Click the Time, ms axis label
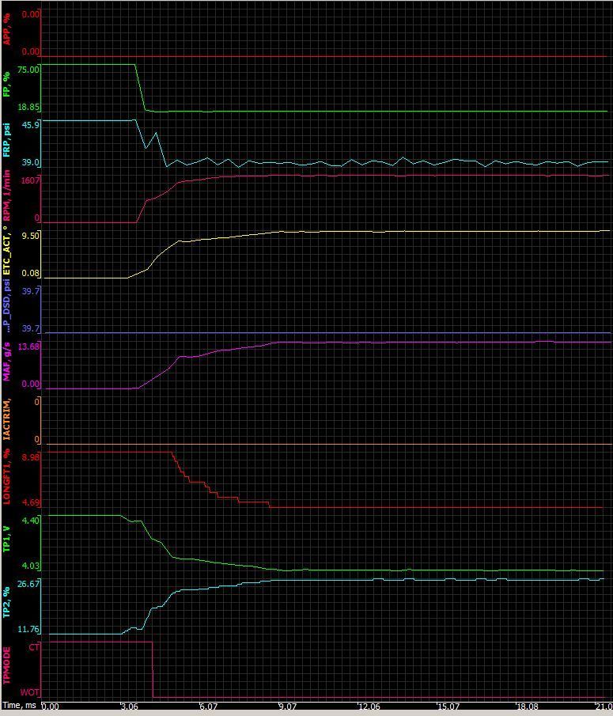Screen dimensions: 613x716 click(x=19, y=705)
